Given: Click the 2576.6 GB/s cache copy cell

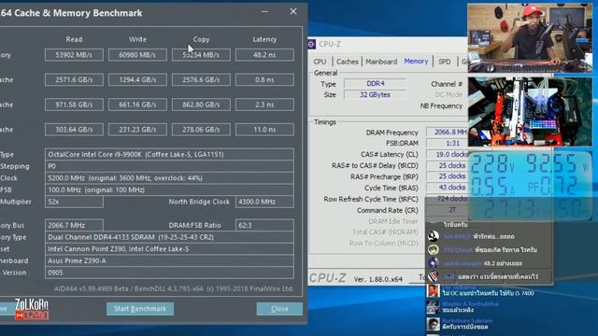Looking at the screenshot, I should tap(201, 79).
